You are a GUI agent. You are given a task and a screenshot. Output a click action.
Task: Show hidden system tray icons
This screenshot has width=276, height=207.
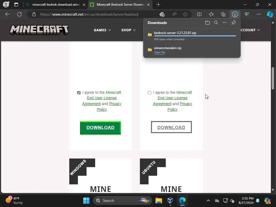208,201
